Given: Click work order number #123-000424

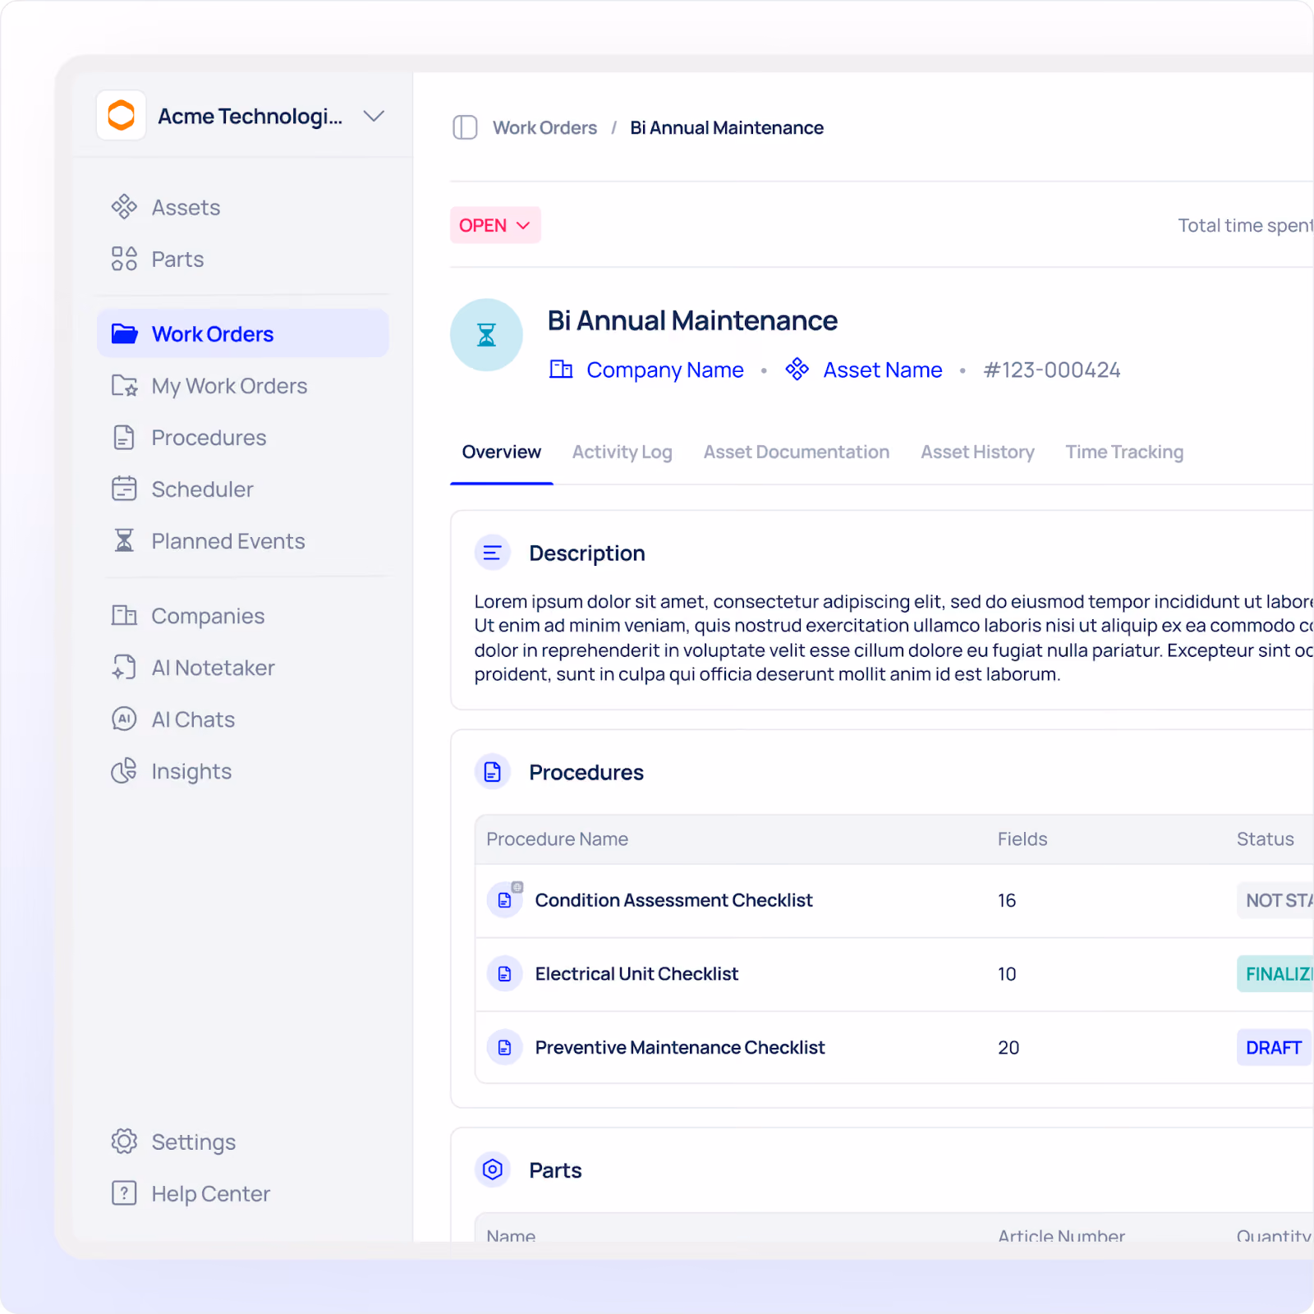Looking at the screenshot, I should tap(1051, 370).
